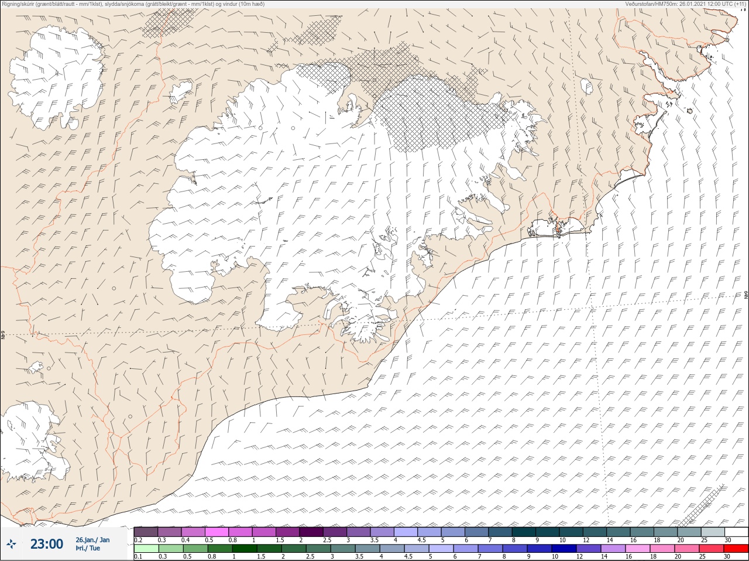Select the pale green bottom-row swatch labeled 0.1
This screenshot has width=749, height=561.
[x=146, y=549]
